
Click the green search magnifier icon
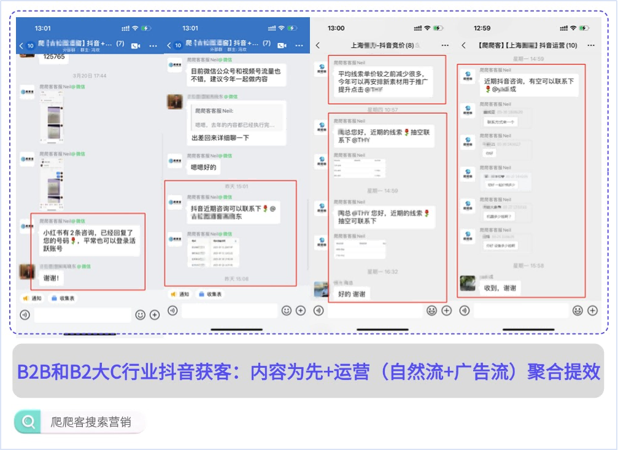[28, 422]
